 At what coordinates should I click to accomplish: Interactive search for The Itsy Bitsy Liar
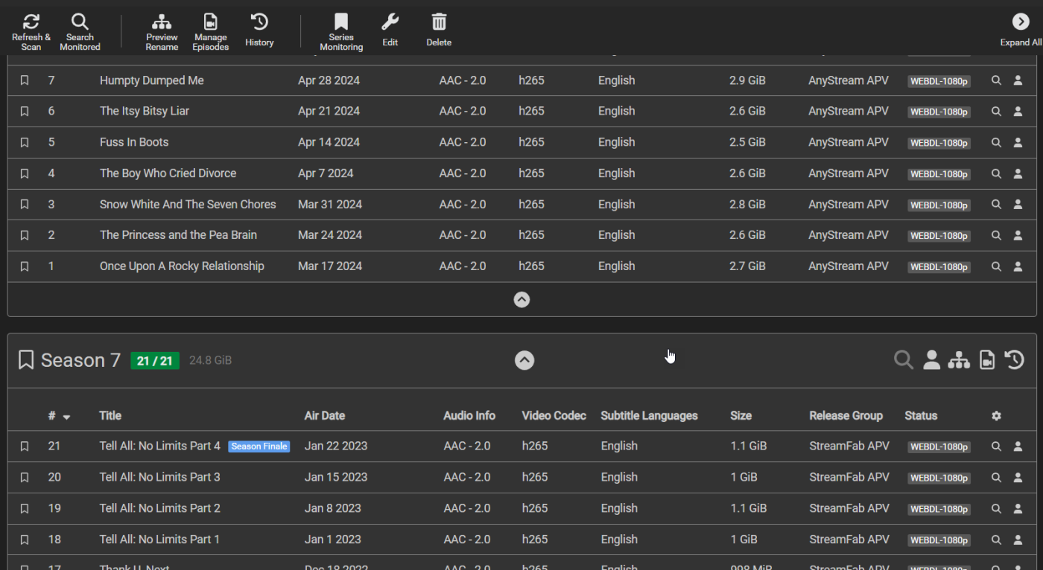[x=1018, y=112]
